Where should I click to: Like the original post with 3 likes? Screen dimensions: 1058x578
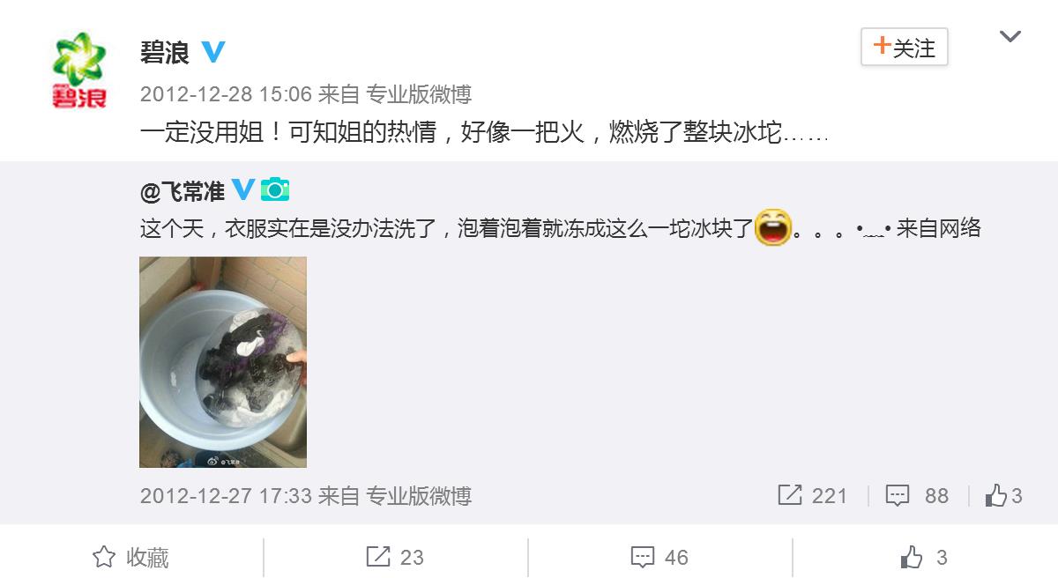[1004, 496]
